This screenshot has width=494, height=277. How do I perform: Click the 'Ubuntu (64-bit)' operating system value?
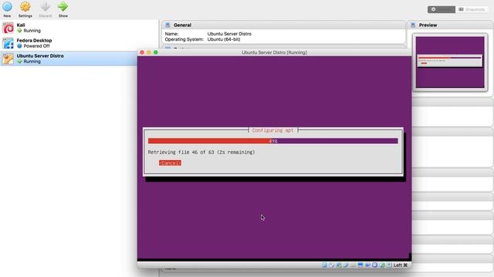coord(224,39)
